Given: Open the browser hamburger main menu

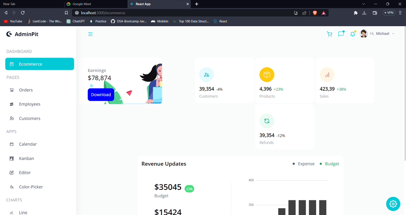Looking at the screenshot, I should pyautogui.click(x=401, y=13).
